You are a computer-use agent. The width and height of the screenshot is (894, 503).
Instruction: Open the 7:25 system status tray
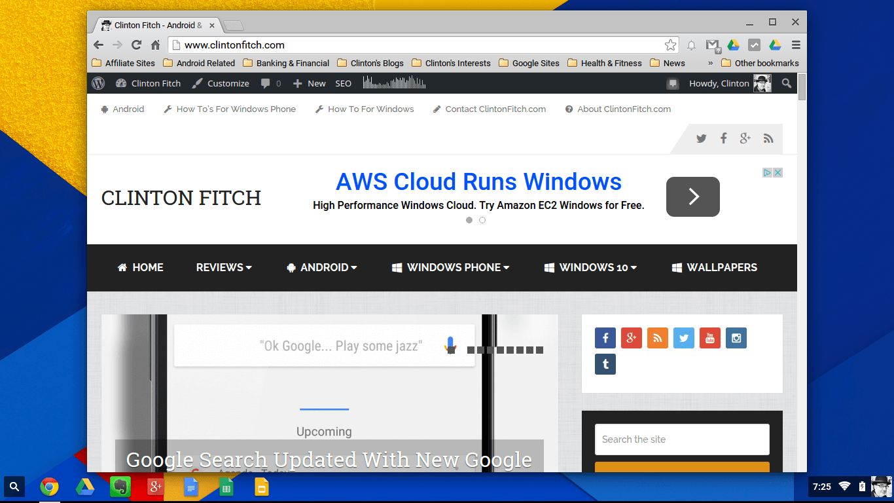point(850,487)
